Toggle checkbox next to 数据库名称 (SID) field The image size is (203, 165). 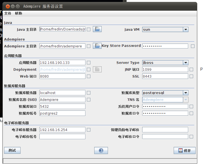coord(89,100)
